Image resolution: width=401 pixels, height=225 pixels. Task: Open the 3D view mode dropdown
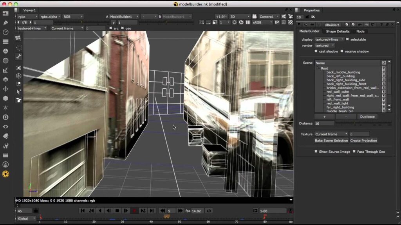240,16
